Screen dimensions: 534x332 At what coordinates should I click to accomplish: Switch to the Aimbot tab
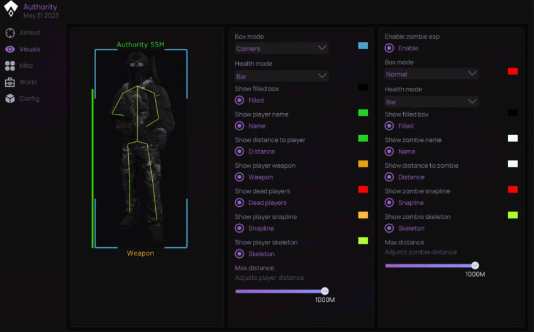tap(30, 33)
